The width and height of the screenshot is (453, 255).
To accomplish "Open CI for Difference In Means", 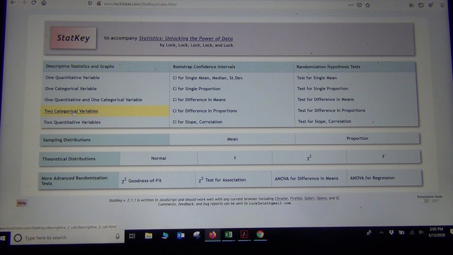I will tap(199, 100).
